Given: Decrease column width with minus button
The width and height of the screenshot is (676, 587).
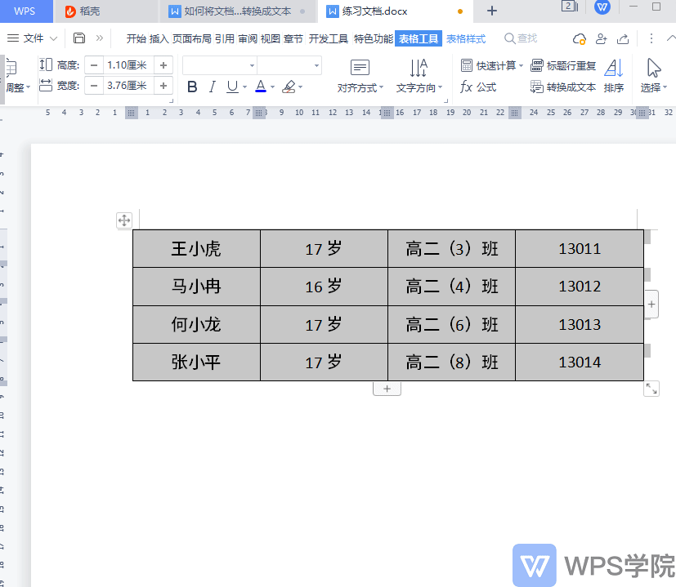Looking at the screenshot, I should pos(94,86).
